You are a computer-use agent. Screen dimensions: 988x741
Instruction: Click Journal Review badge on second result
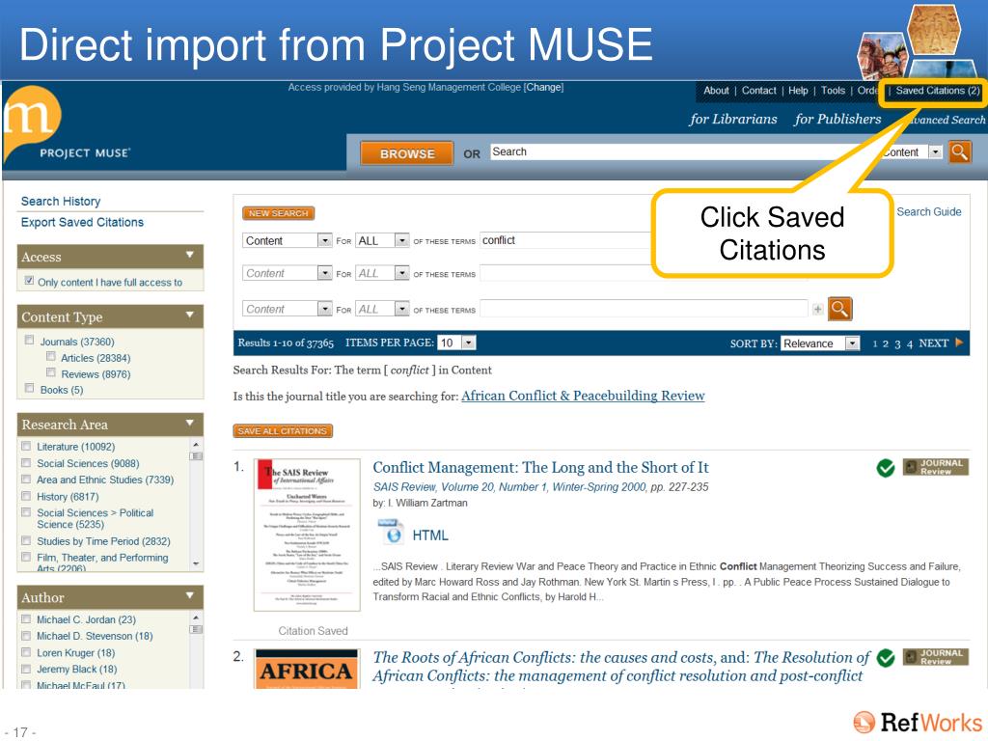pyautogui.click(x=935, y=657)
